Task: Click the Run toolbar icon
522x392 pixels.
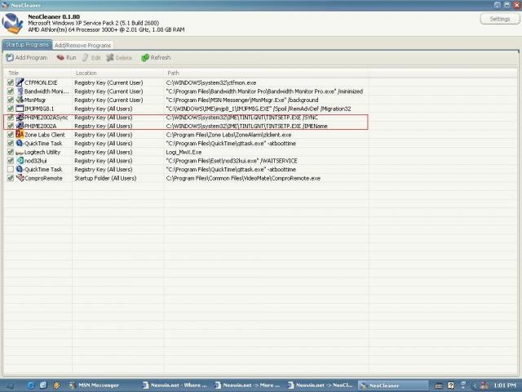Action: [x=60, y=58]
